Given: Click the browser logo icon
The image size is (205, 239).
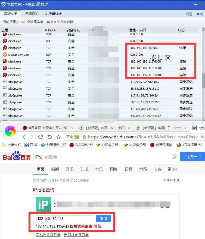Looking at the screenshot, I should (10, 131).
